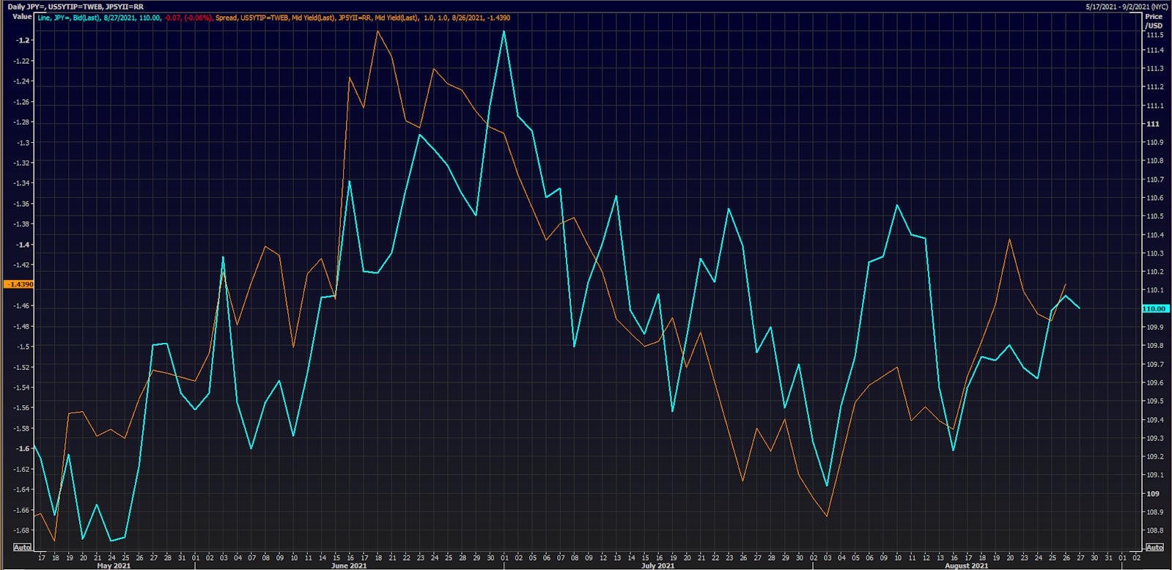Click the orange line's highest peak near June 18
1172x570 pixels.
click(377, 32)
